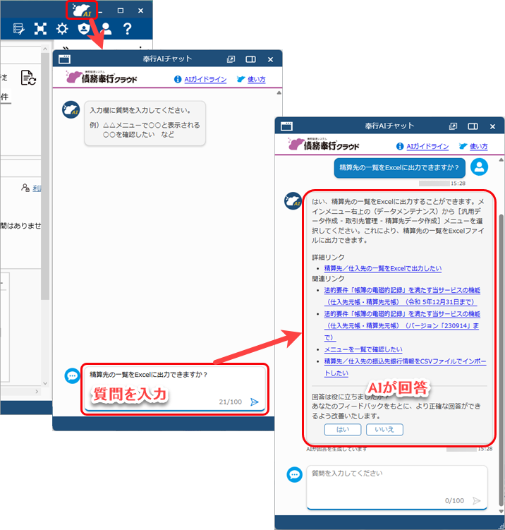Dock the right chat to side panel
Image resolution: width=505 pixels, height=530 pixels.
pyautogui.click(x=473, y=126)
